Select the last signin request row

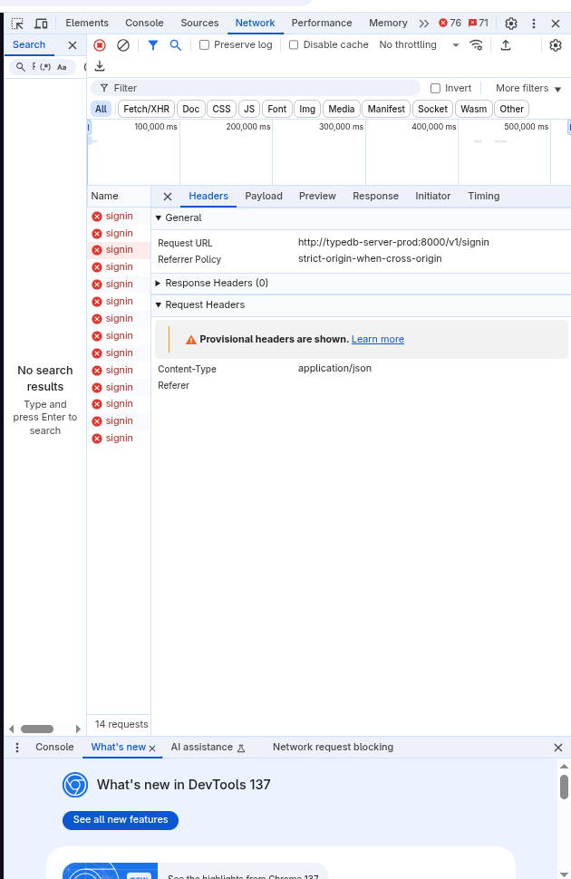(x=119, y=439)
